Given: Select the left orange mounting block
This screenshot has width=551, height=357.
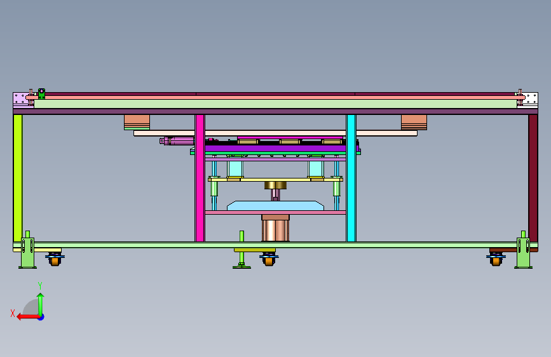Looking at the screenshot, I should tap(137, 122).
